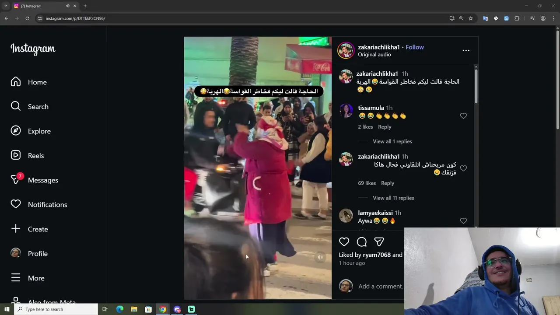560x315 pixels.
Task: Open post options three-dot menu
Action: click(x=466, y=50)
